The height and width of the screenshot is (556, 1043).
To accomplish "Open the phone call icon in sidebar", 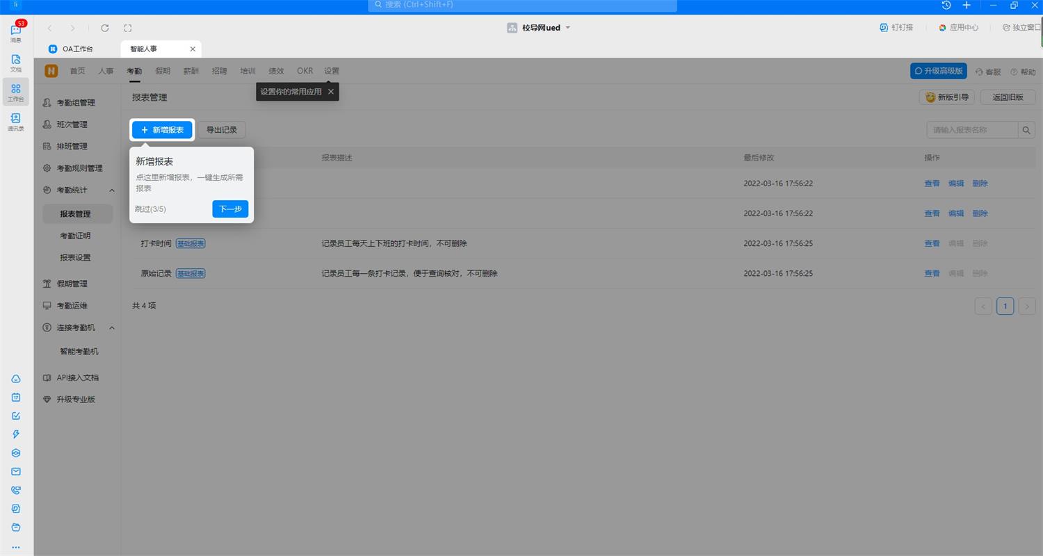I will [x=16, y=490].
